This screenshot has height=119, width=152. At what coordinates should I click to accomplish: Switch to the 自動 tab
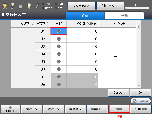tap(85, 16)
